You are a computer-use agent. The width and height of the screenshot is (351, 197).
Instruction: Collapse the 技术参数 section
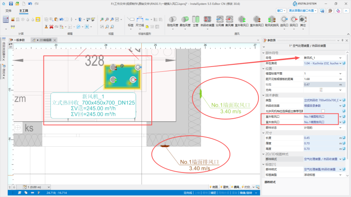tap(264, 95)
